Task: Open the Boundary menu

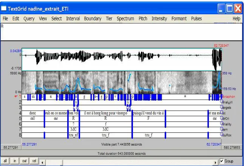Action: [93, 18]
